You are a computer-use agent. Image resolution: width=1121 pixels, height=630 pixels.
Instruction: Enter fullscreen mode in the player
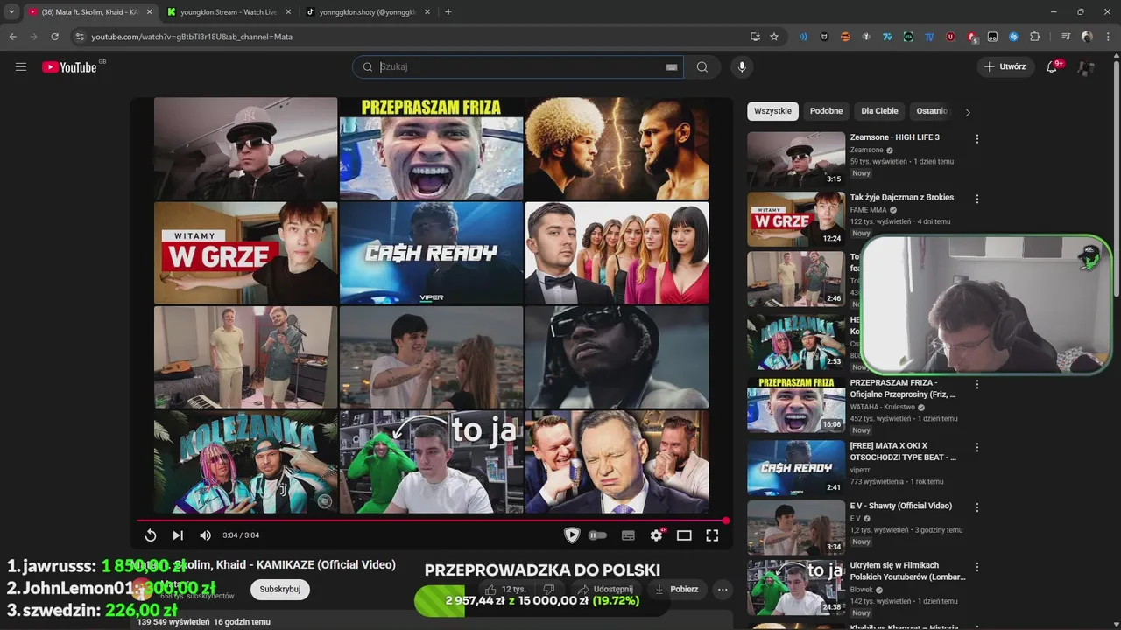coord(712,535)
